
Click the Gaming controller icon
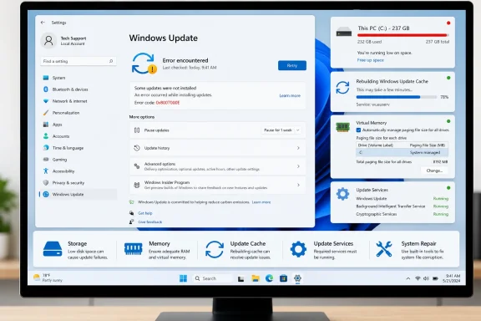coord(46,160)
